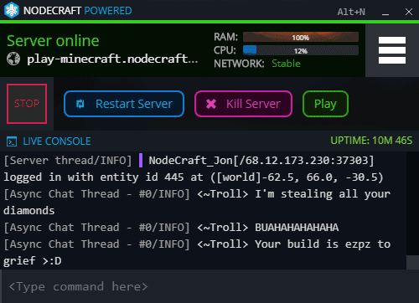Click the green Play button
Image resolution: width=419 pixels, height=303 pixels.
325,104
